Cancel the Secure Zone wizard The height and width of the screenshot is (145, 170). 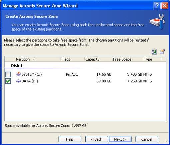tap(147, 139)
